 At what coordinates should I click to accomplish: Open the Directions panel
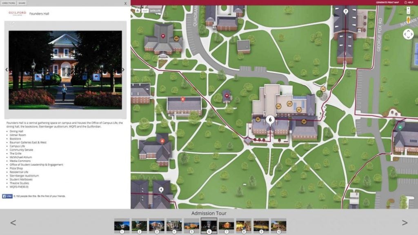[9, 2]
